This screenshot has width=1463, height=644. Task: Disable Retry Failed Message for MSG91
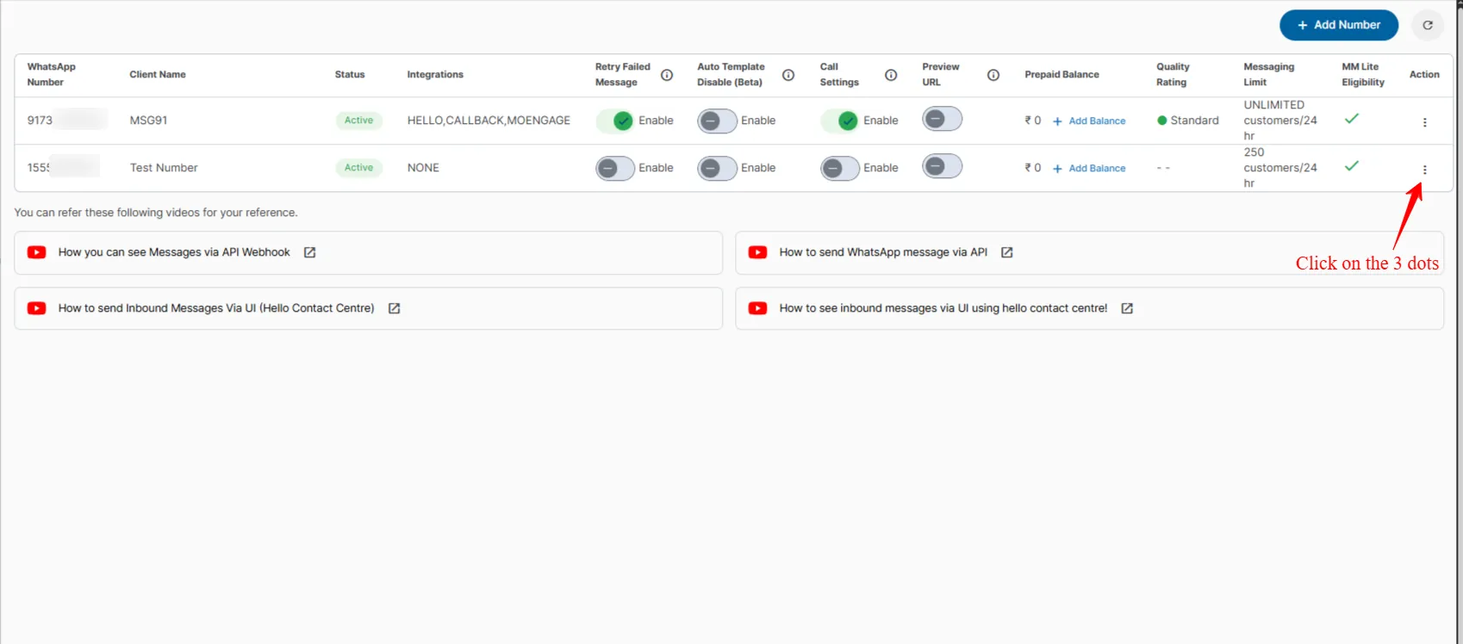[x=615, y=121]
